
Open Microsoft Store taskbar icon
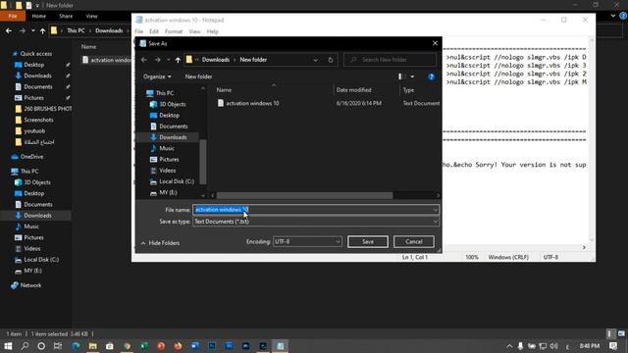coord(110,346)
